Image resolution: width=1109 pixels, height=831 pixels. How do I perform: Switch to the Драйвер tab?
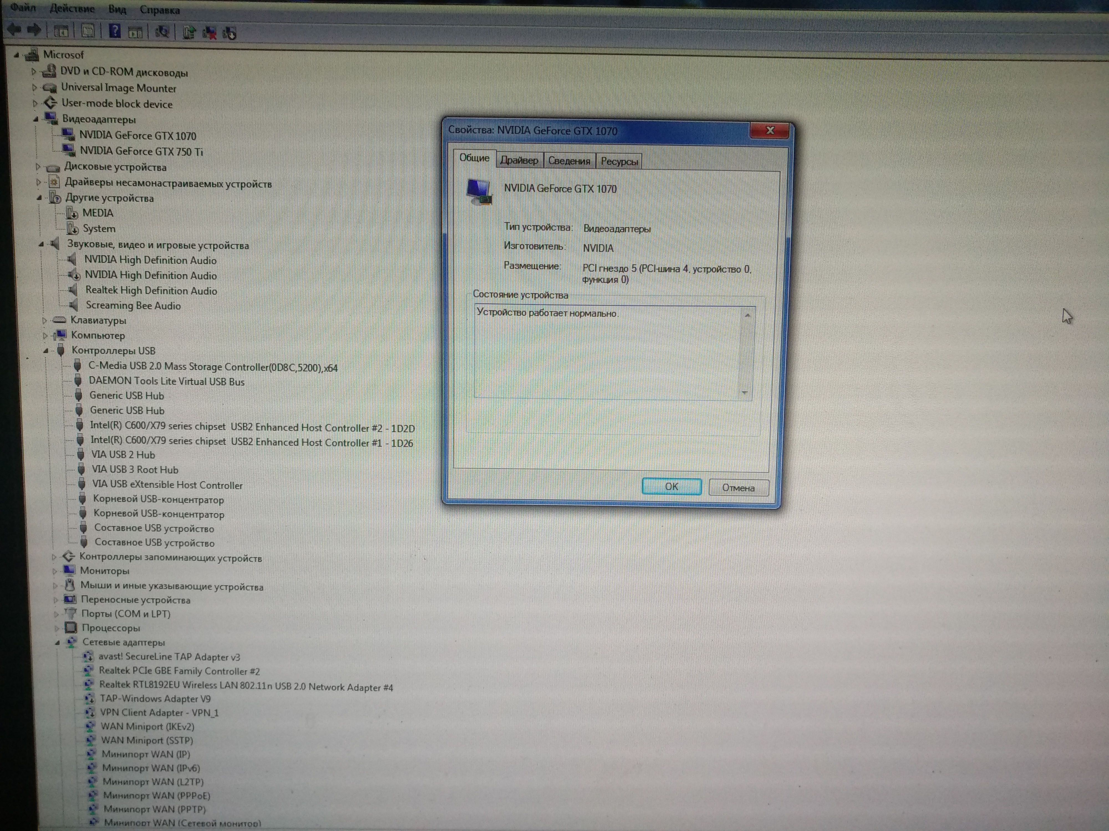coord(519,160)
